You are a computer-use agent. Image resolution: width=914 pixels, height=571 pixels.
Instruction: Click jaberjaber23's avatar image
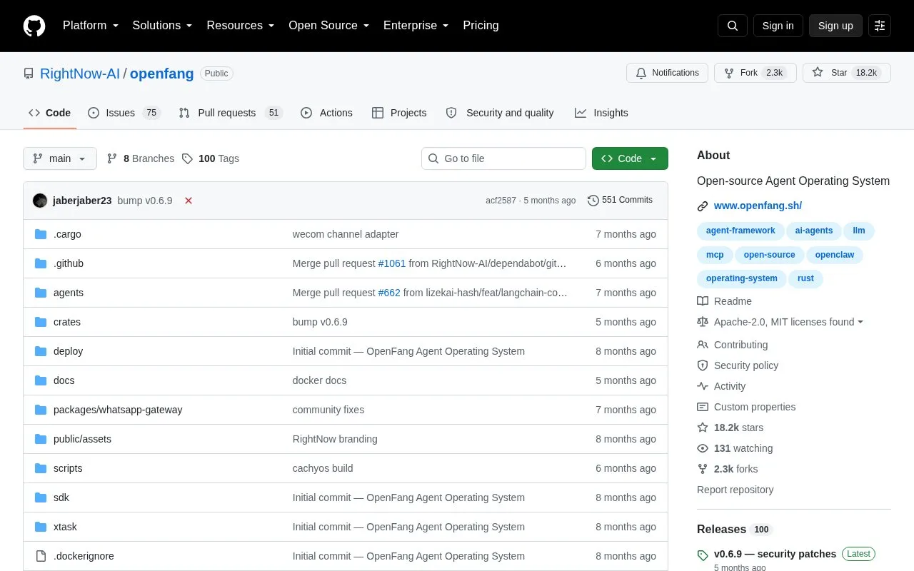(40, 201)
